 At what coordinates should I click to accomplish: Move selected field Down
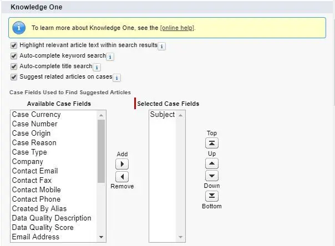pos(212,176)
